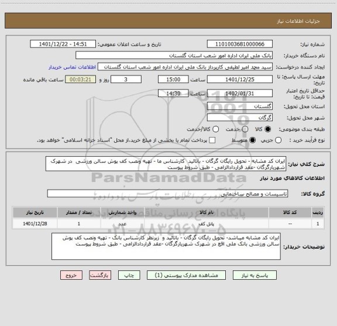Click the unit cell عدد
337x326 pixels.
tap(122, 224)
